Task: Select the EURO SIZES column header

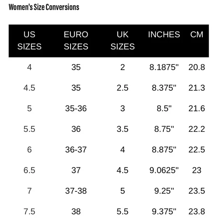Action: pyautogui.click(x=76, y=40)
